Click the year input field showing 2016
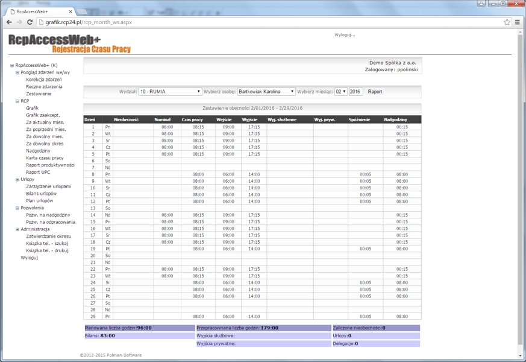 tap(355, 92)
